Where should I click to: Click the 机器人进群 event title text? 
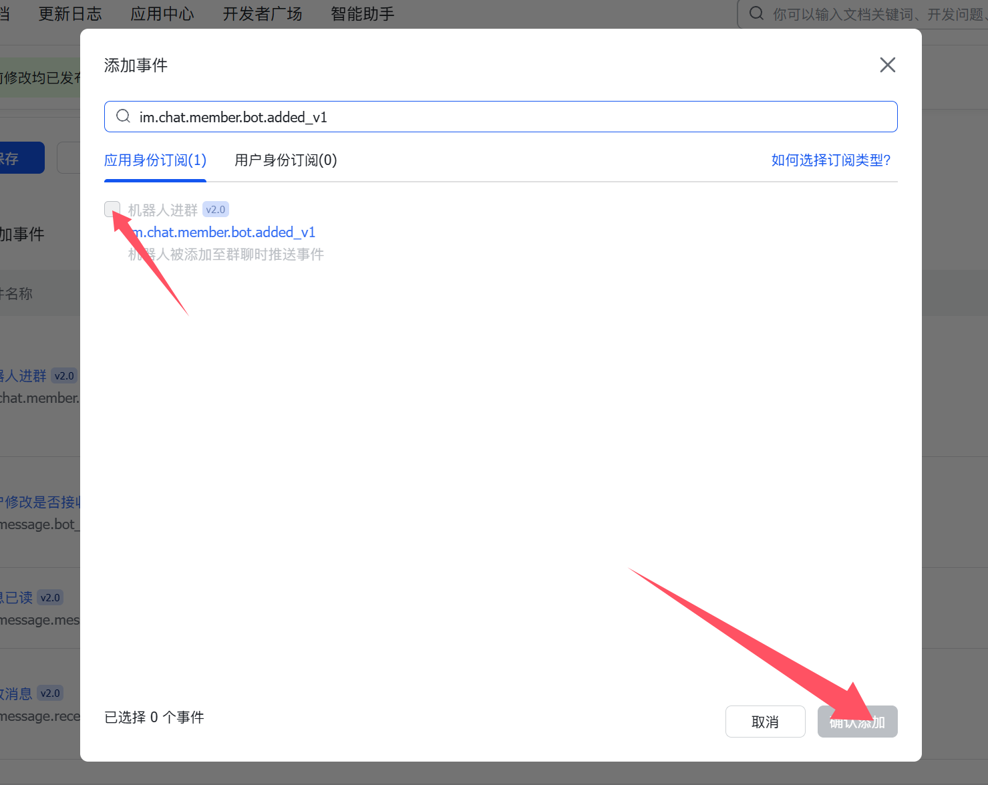(163, 210)
